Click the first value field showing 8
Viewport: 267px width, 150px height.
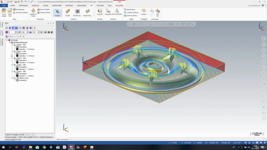[11, 32]
